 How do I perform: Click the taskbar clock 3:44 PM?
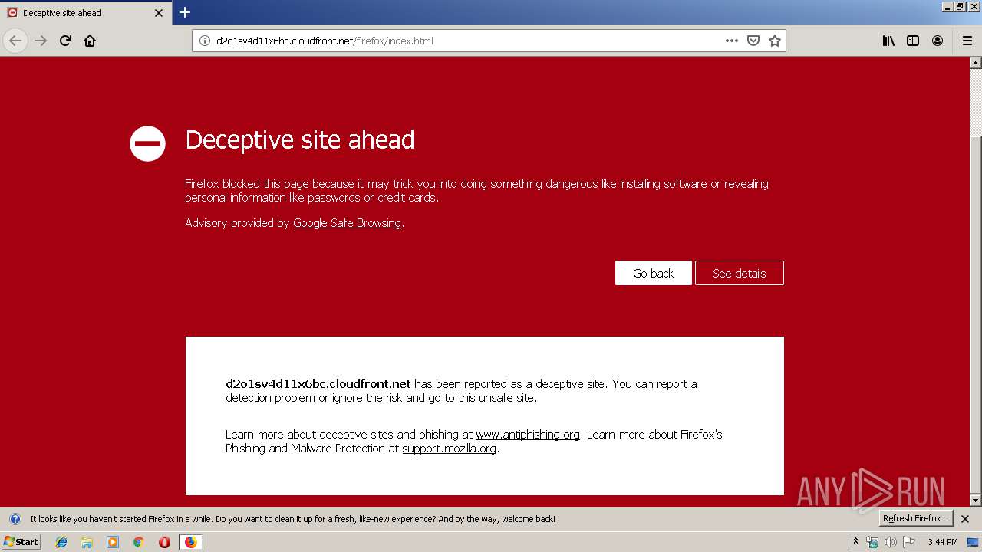pos(942,542)
